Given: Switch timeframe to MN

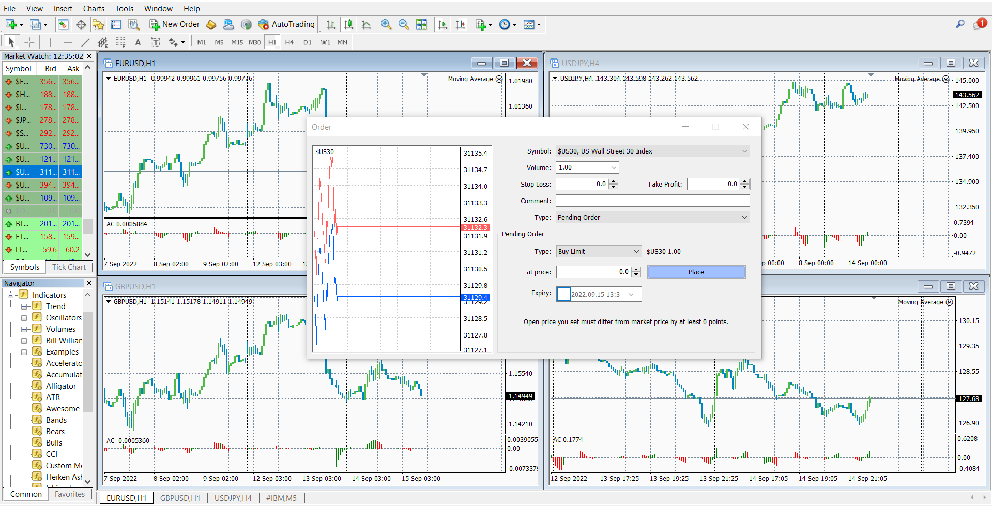Looking at the screenshot, I should [342, 42].
